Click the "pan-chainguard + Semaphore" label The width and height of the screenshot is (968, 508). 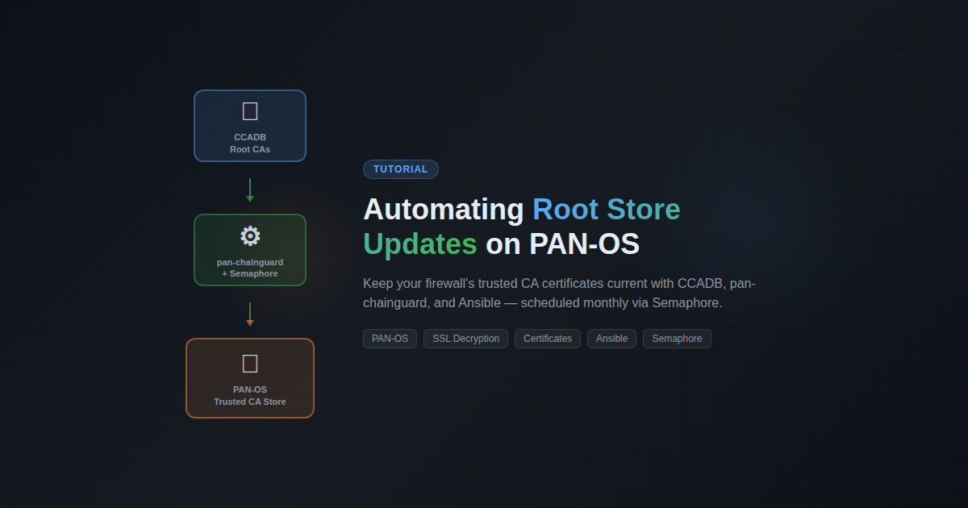[x=250, y=268]
